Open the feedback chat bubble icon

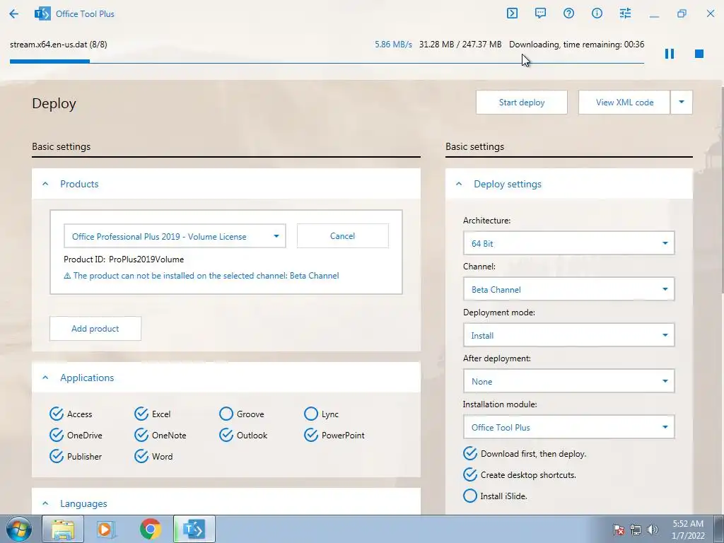click(540, 13)
